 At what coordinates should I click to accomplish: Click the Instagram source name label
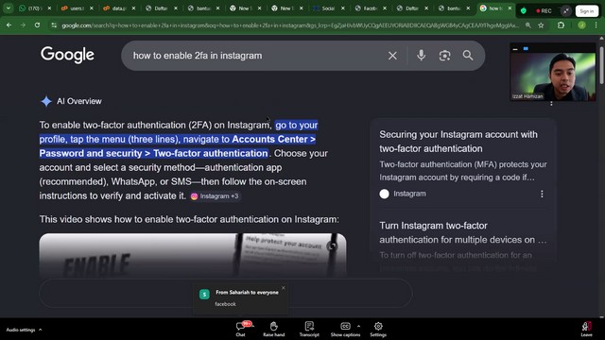pos(409,194)
